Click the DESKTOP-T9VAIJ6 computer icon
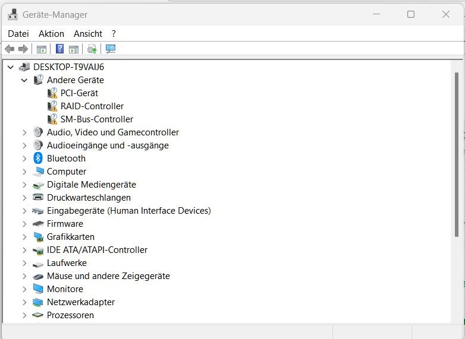The width and height of the screenshot is (465, 339). pos(24,67)
